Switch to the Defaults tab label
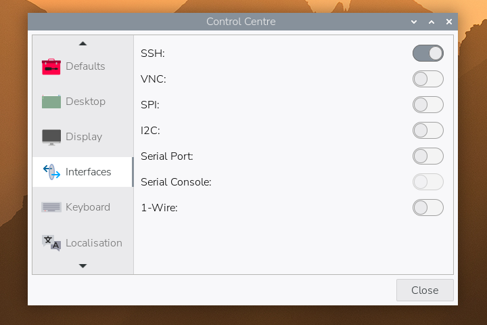The height and width of the screenshot is (325, 487). click(85, 66)
